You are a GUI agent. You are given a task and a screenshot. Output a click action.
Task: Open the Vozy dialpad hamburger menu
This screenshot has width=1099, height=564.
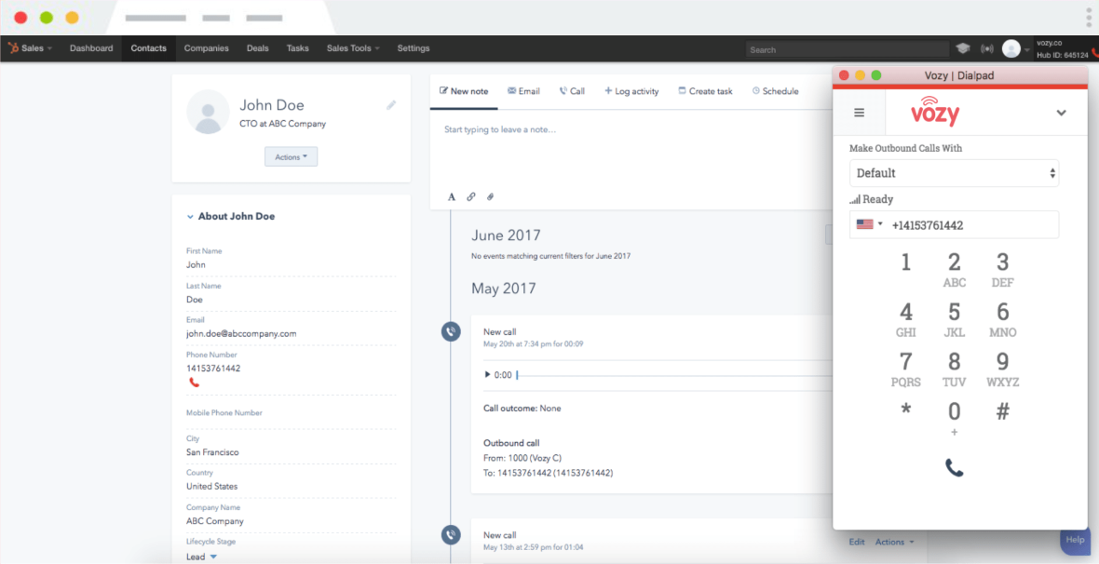859,112
